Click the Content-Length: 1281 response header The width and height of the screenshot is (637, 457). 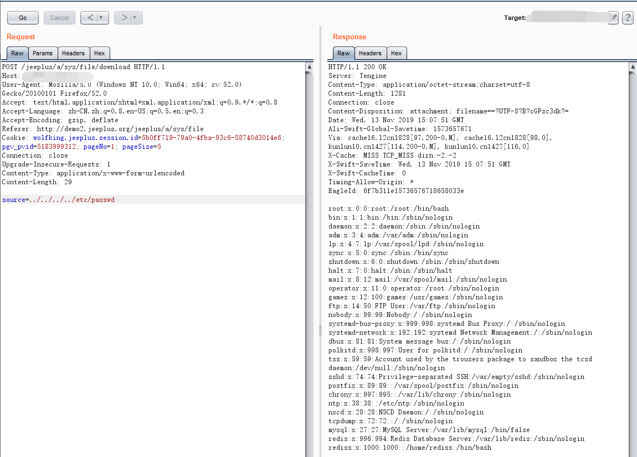pyautogui.click(x=367, y=94)
